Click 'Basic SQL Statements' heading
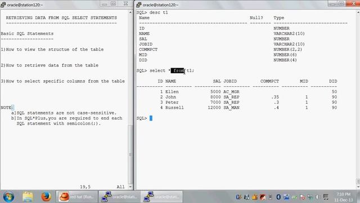 pyautogui.click(x=27, y=34)
